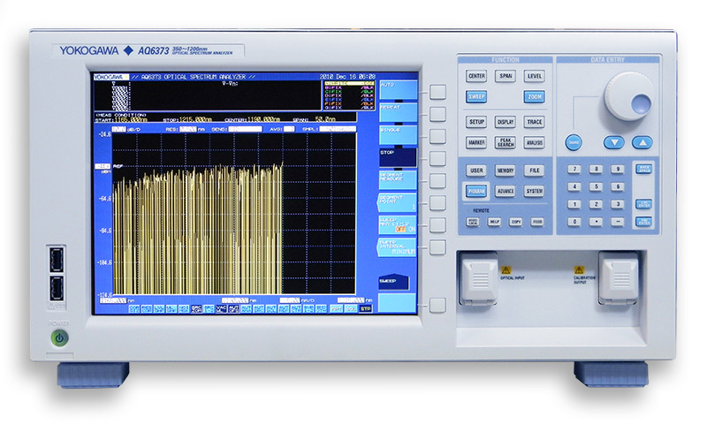
Task: Select the HELP key under REMOTE
Action: pos(494,222)
